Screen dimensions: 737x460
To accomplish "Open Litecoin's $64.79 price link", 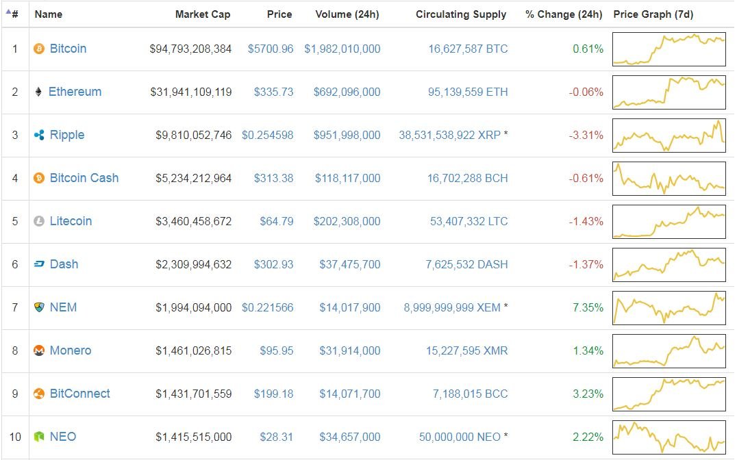I will pyautogui.click(x=276, y=221).
